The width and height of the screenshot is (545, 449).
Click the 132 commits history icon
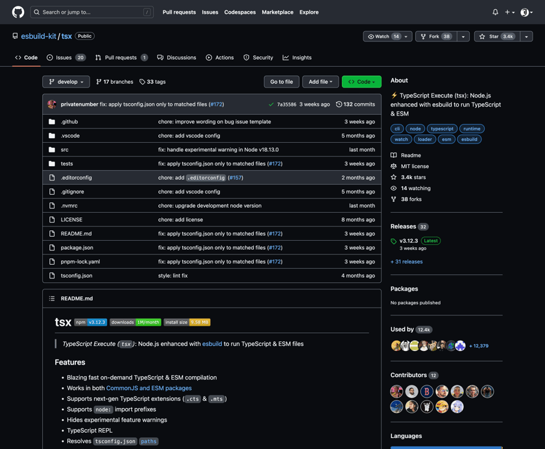point(339,104)
